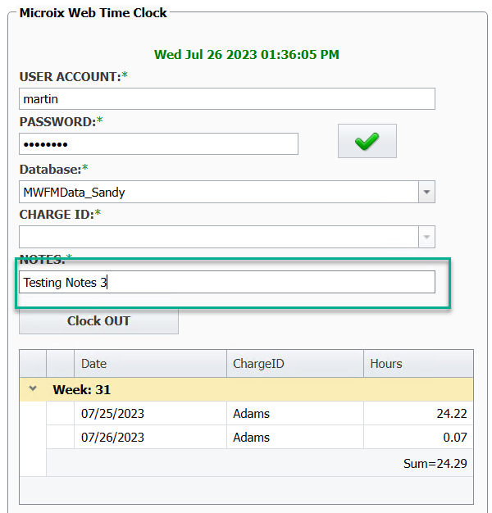Collapse the Week: 31 group
492x513 pixels.
coord(33,388)
